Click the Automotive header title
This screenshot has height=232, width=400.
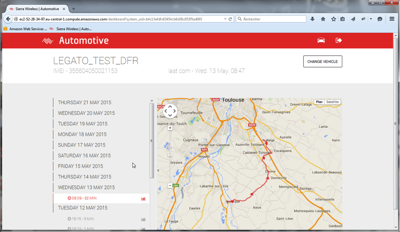(x=84, y=41)
